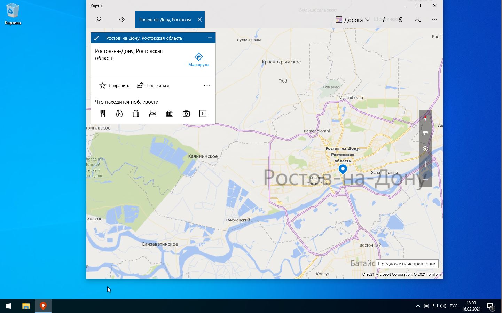502x313 pixels.
Task: Click the Султан-Салы map label
Action: [249, 40]
